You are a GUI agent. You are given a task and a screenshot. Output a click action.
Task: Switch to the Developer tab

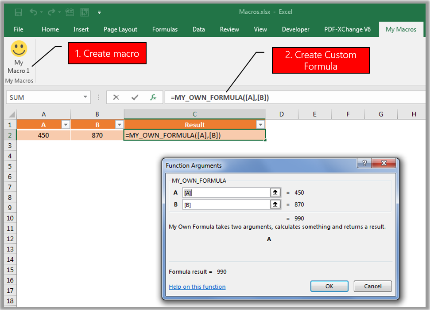point(295,29)
